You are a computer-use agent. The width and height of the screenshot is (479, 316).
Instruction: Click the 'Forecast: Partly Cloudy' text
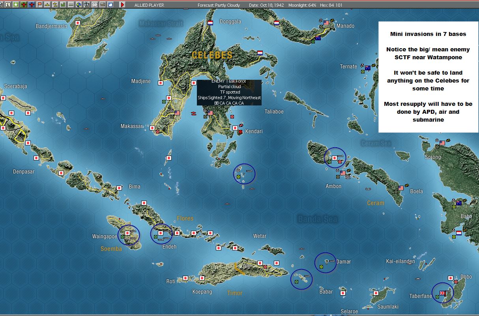point(219,5)
